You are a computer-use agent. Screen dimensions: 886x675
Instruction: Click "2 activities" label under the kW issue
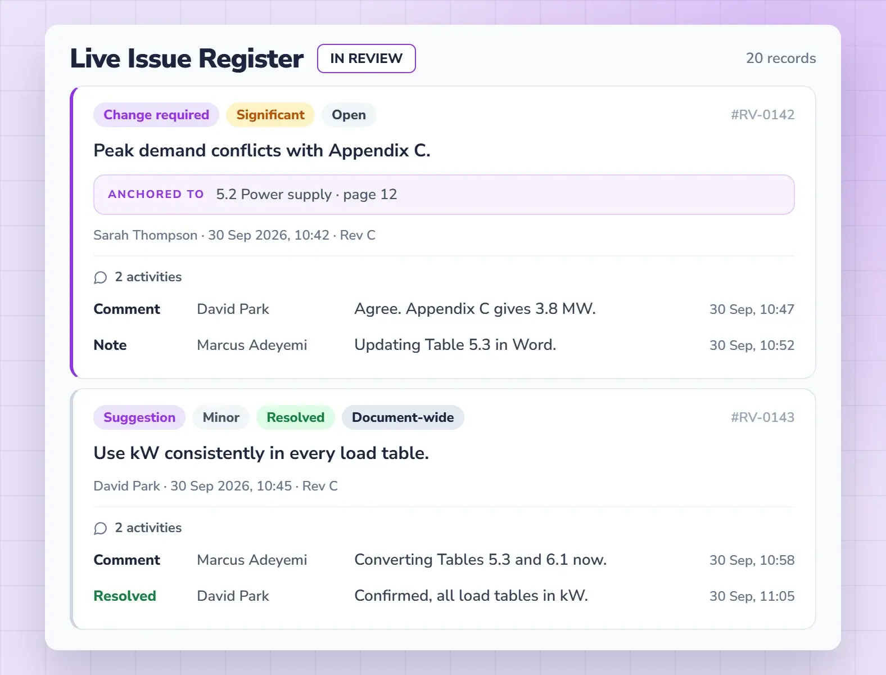(x=148, y=528)
